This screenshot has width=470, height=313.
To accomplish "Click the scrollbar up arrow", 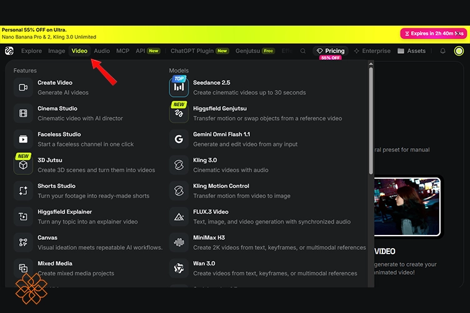I will [x=371, y=64].
